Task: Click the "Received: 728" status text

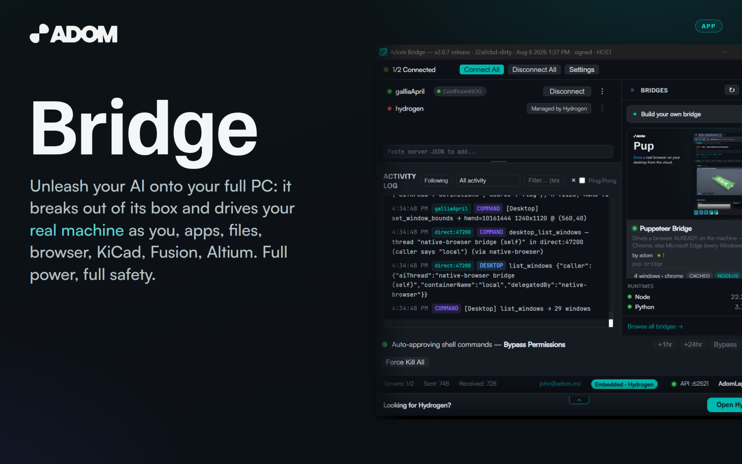Action: (x=477, y=383)
